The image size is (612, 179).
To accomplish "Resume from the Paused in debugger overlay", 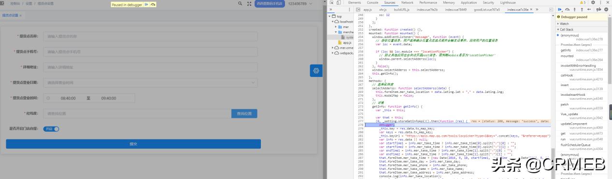I will click(146, 4).
